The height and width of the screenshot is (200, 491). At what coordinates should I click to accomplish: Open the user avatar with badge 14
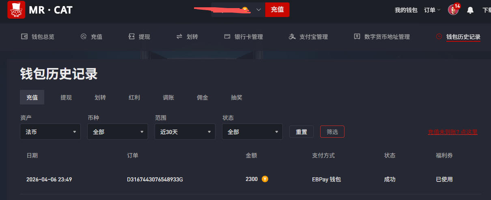pos(453,10)
